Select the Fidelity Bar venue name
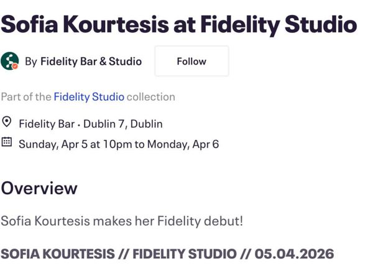Image resolution: width=373 pixels, height=280 pixels. coord(47,123)
